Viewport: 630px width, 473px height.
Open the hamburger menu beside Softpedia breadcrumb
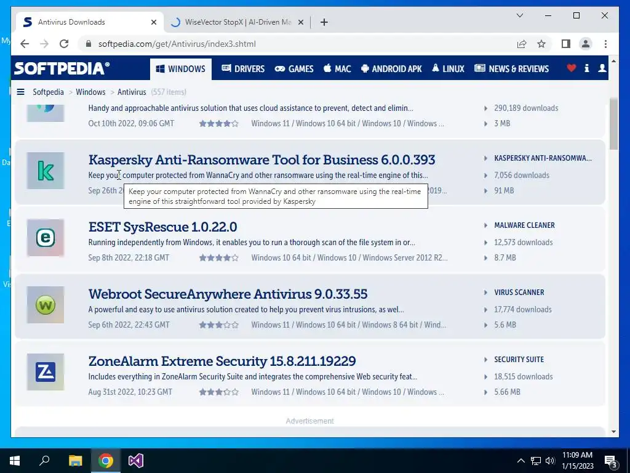point(20,92)
